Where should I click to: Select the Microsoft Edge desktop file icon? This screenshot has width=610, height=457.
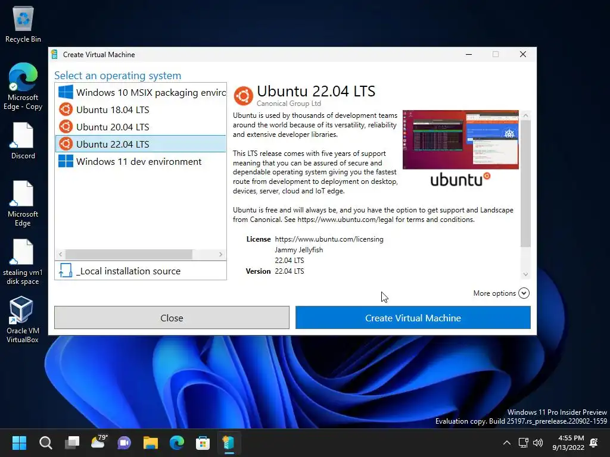[x=23, y=204]
